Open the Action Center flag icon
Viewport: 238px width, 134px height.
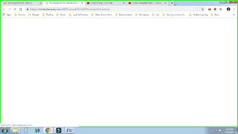[x=220, y=131]
